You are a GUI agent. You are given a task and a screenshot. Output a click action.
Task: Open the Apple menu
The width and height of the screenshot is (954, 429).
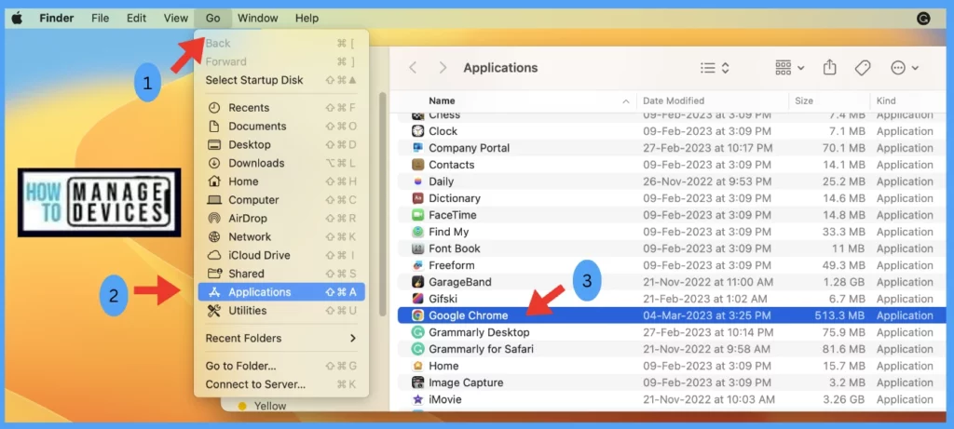(17, 19)
